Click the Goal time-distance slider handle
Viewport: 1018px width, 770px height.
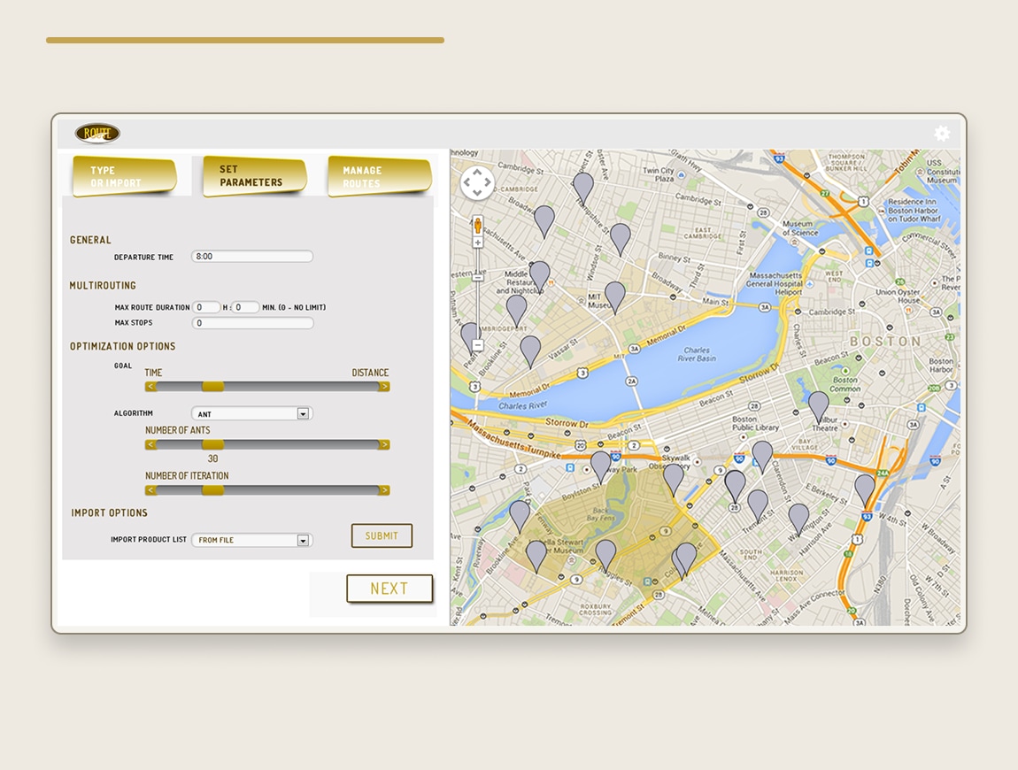213,386
